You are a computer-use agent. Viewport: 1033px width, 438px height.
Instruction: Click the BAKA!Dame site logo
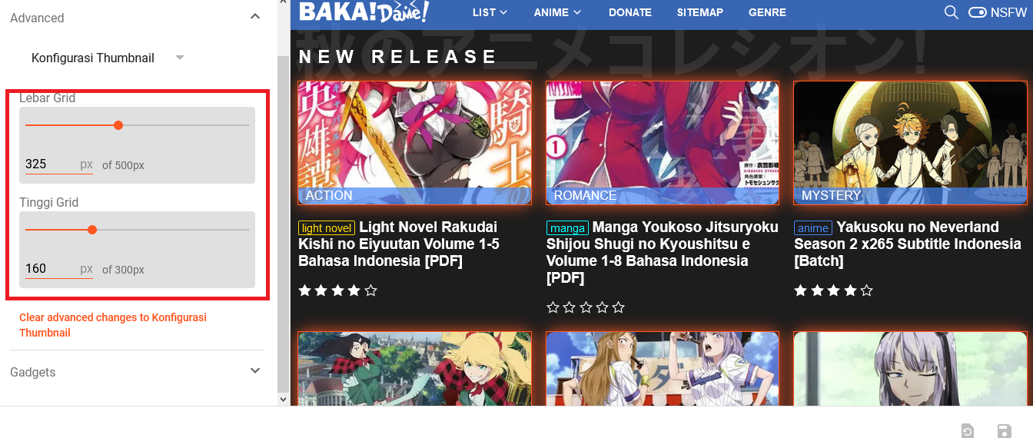(364, 12)
